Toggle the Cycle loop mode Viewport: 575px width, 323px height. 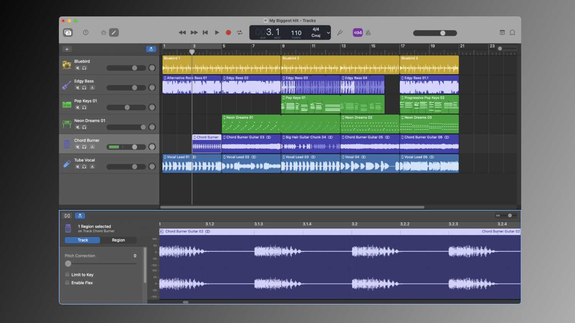(240, 33)
